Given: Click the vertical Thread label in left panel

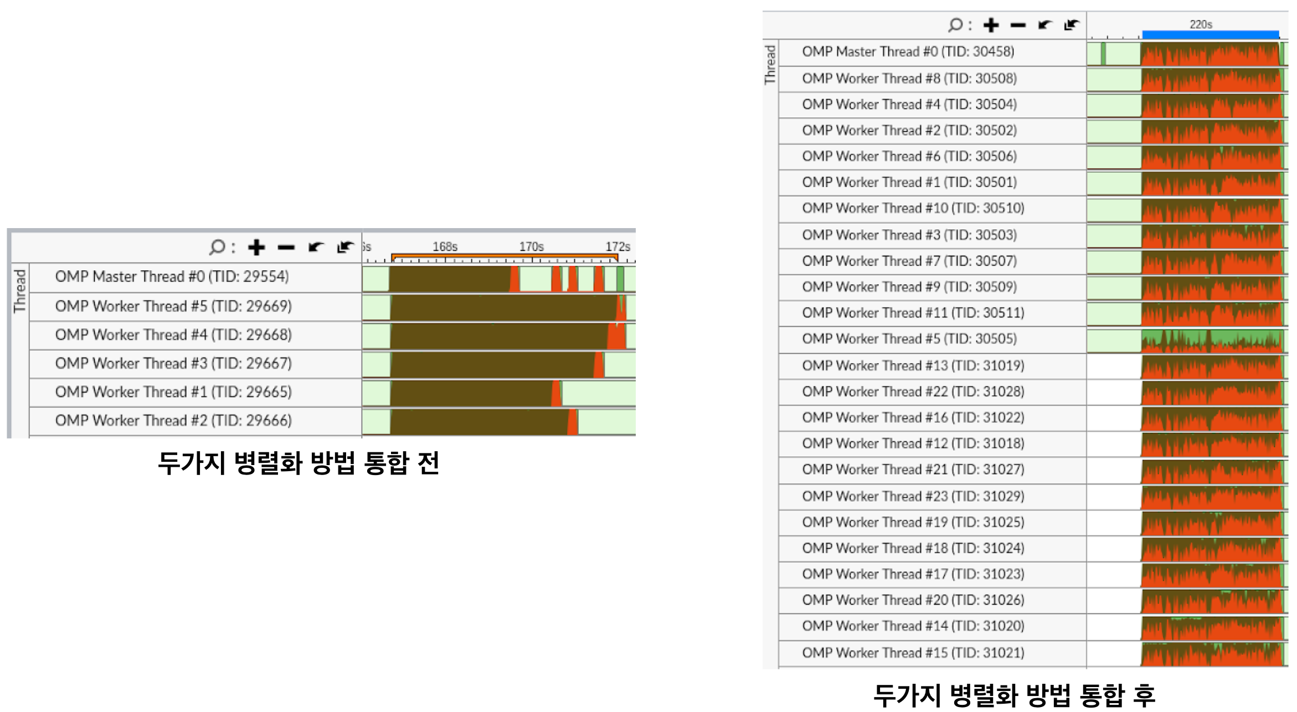Looking at the screenshot, I should [x=20, y=292].
